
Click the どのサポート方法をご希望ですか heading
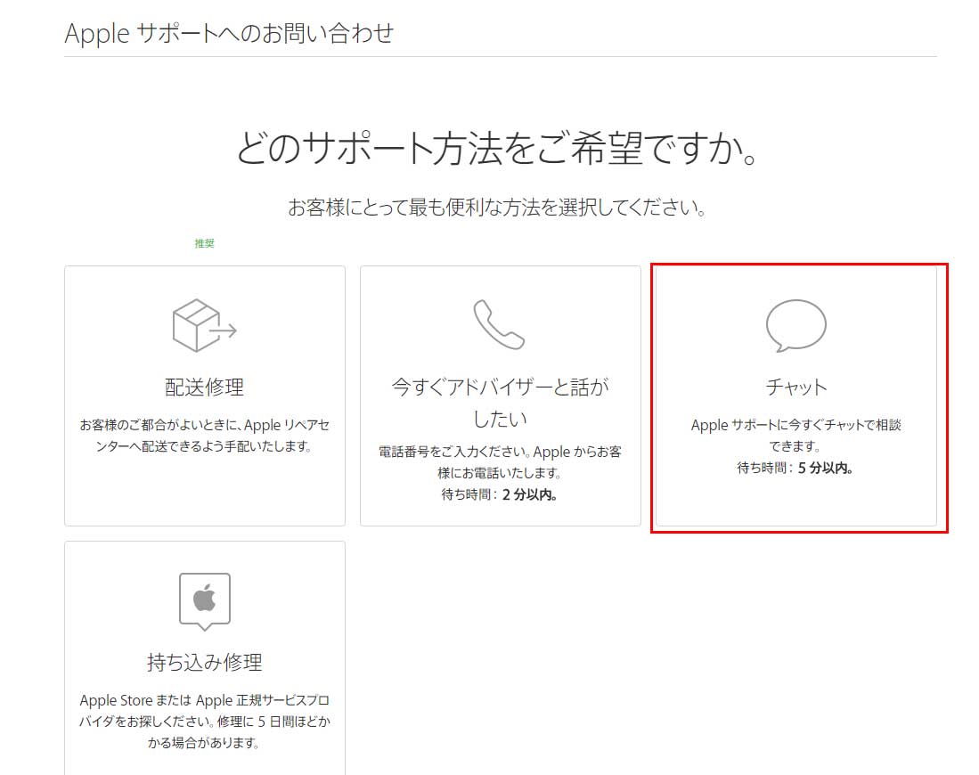(x=499, y=147)
